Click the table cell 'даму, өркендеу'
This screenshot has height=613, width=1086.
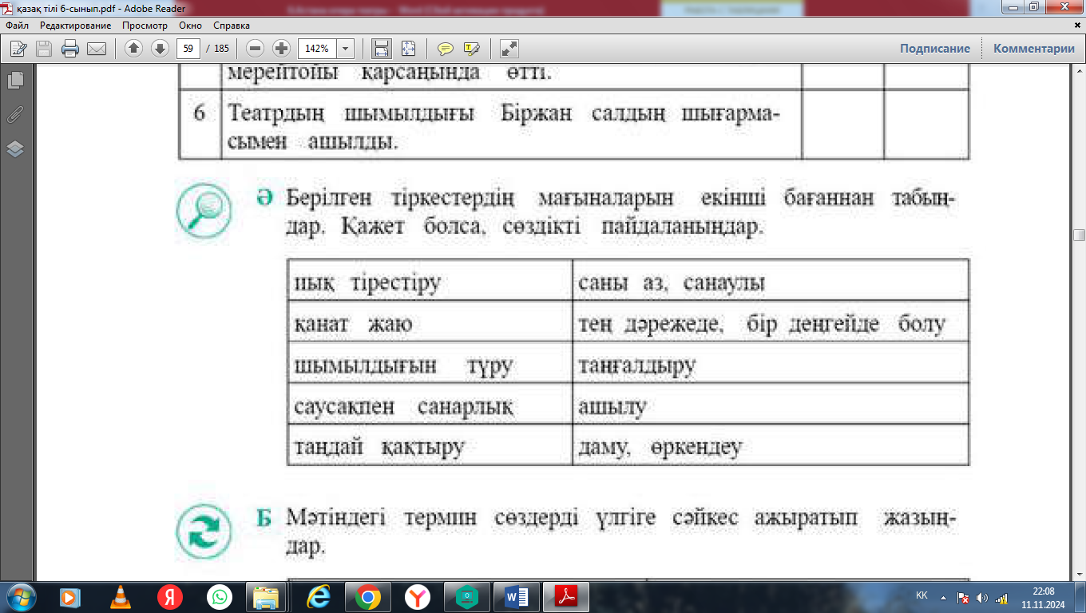[771, 446]
